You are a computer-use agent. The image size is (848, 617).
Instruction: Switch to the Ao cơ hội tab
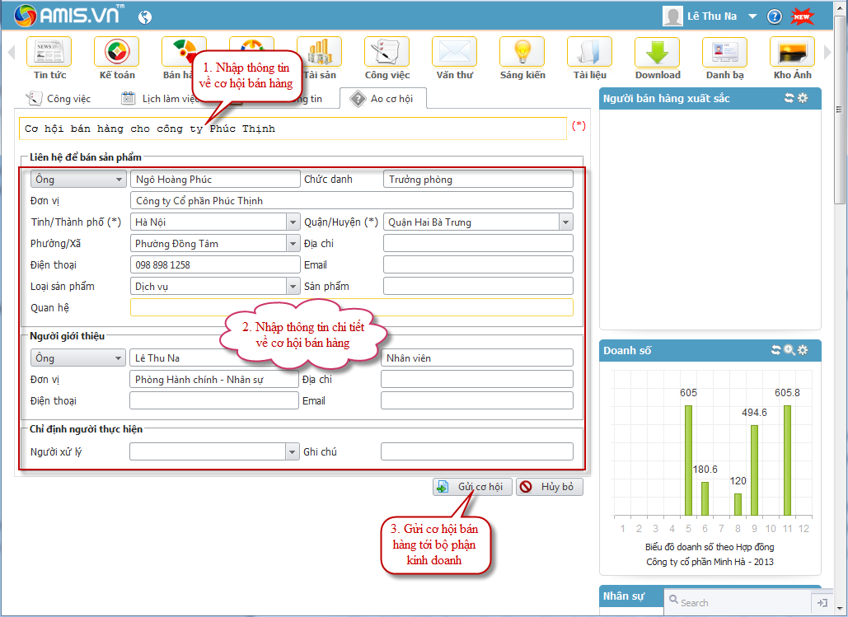coord(382,99)
